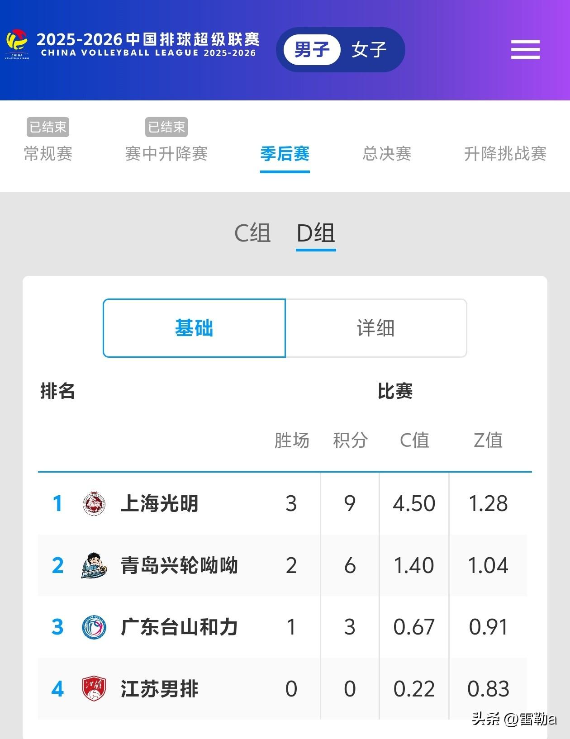Select the 男子 (men's) toggle
The width and height of the screenshot is (570, 739).
coord(312,49)
